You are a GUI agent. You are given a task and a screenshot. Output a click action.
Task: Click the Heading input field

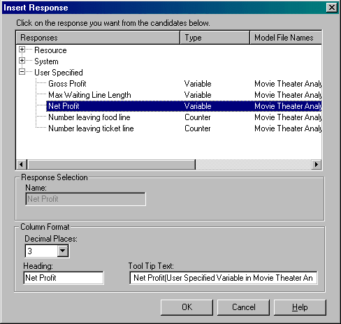pos(64,278)
